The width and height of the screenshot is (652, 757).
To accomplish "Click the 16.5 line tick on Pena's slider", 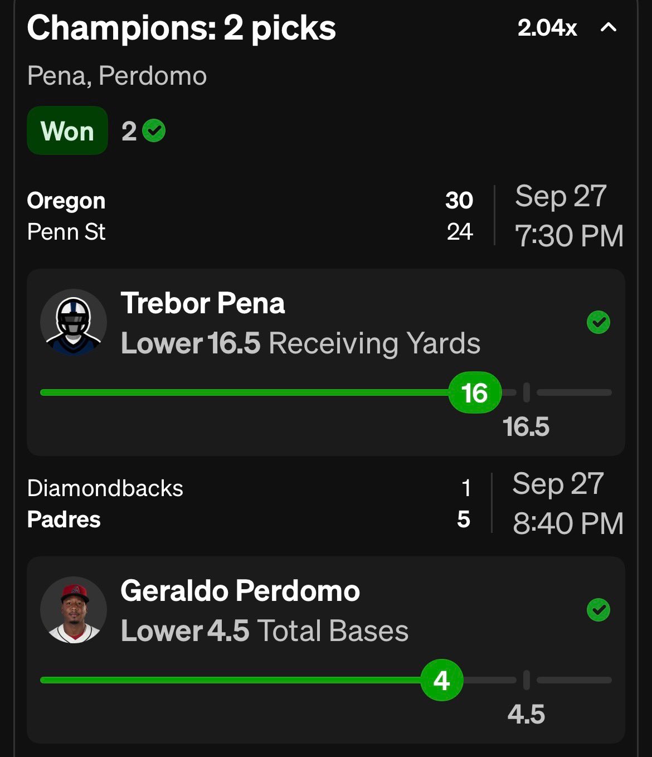I will click(x=527, y=392).
